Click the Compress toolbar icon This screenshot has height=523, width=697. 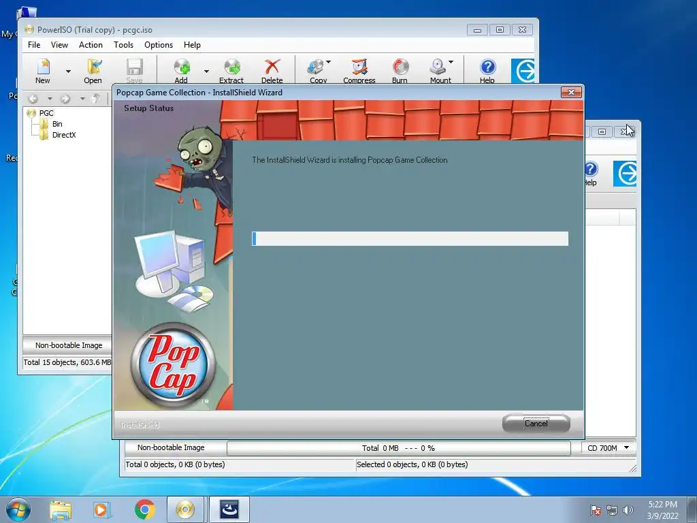coord(359,71)
